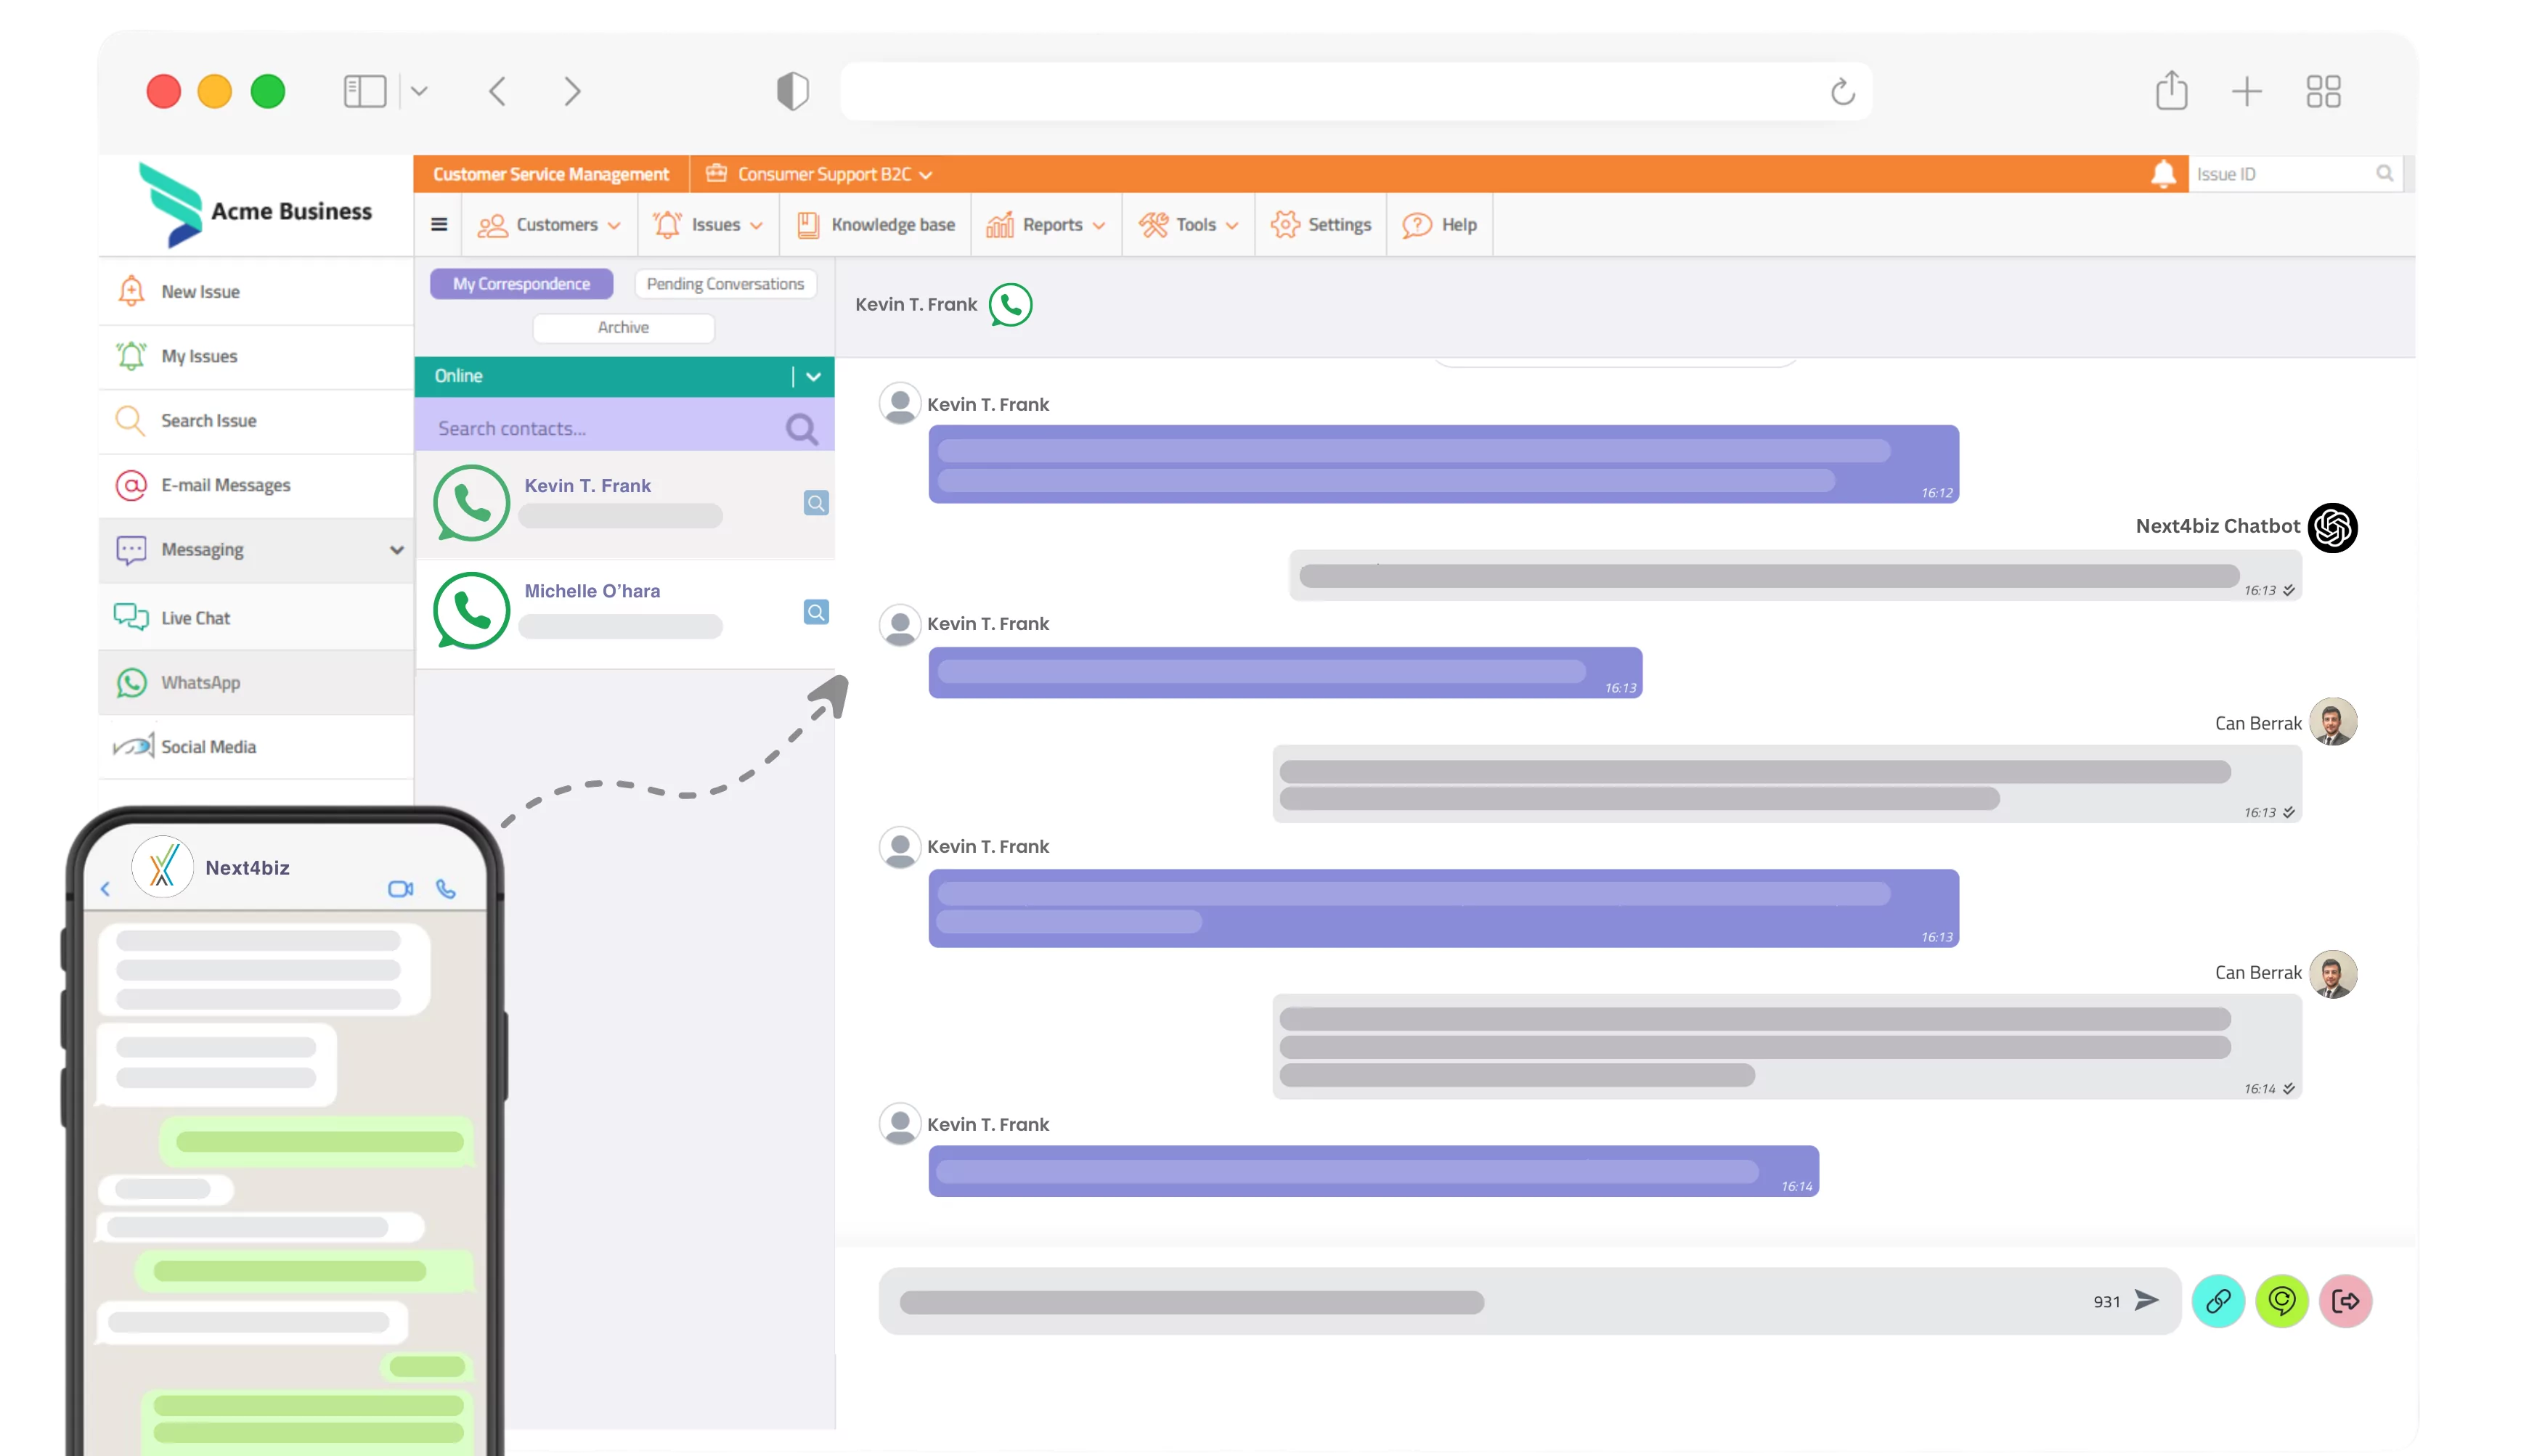This screenshot has height=1456, width=2521.
Task: Tap the back arrow on phone screen
Action: click(x=105, y=889)
